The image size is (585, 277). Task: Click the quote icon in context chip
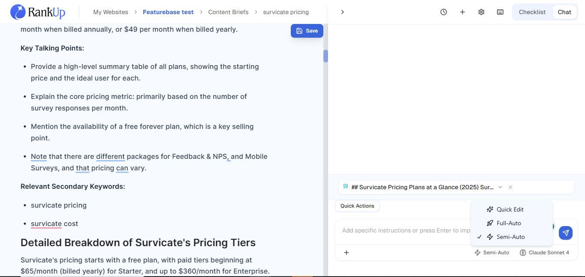point(346,186)
